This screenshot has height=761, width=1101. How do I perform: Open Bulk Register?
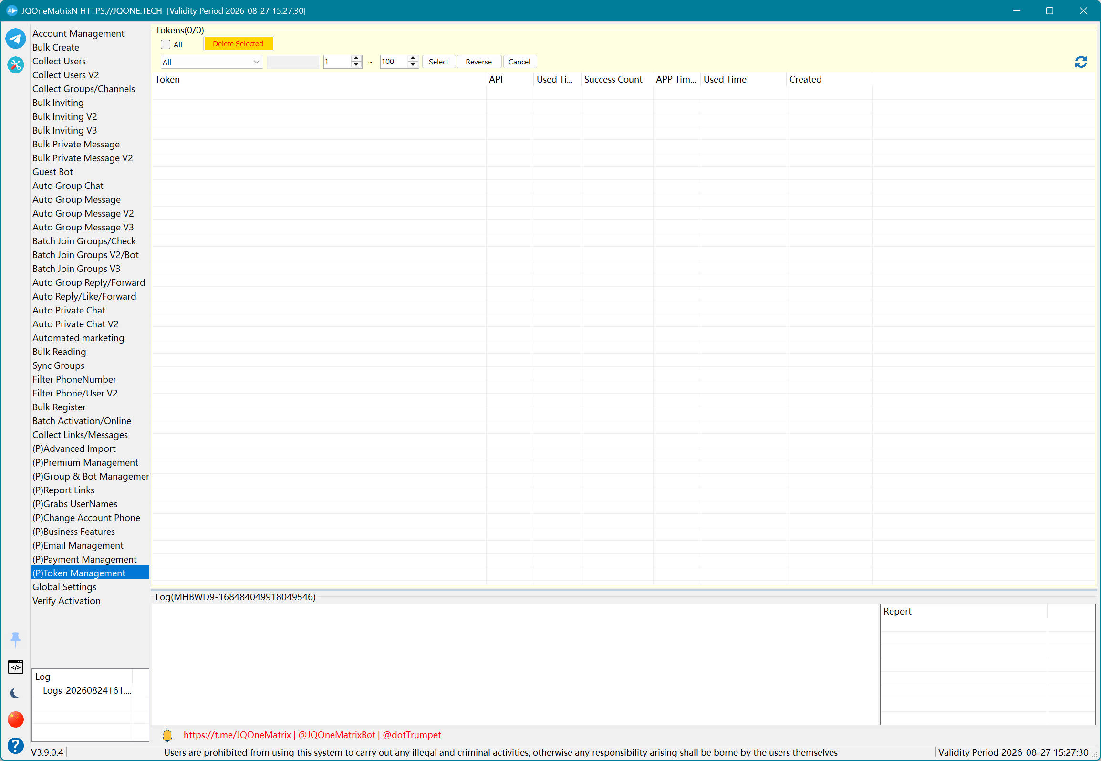pyautogui.click(x=59, y=407)
